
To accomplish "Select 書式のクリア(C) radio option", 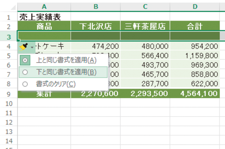I will pos(63,84).
